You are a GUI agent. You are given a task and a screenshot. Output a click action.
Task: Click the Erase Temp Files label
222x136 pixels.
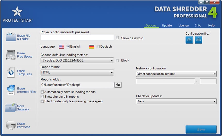[24, 72]
